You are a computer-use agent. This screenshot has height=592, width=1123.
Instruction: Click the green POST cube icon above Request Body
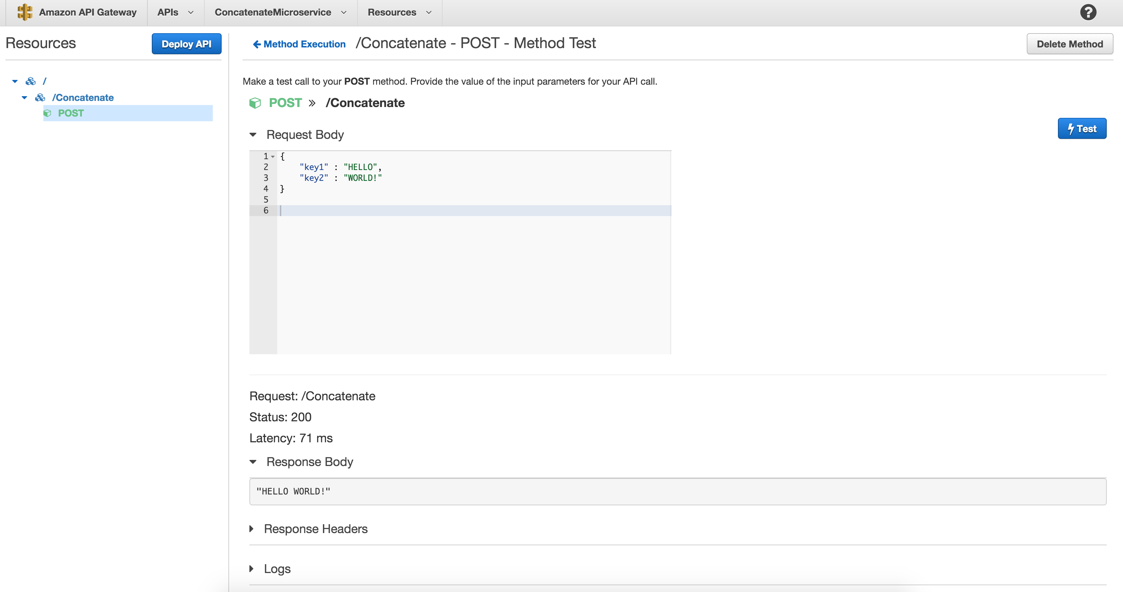[255, 103]
